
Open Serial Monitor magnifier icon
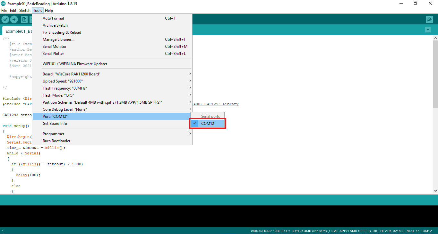coord(429,20)
